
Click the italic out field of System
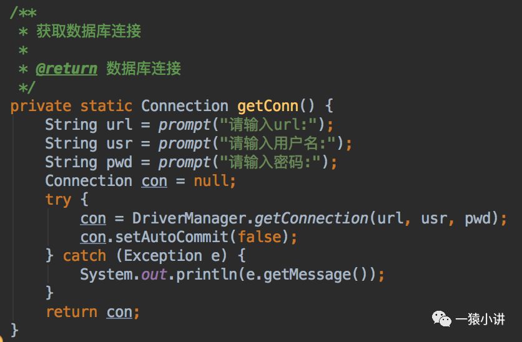(x=154, y=275)
